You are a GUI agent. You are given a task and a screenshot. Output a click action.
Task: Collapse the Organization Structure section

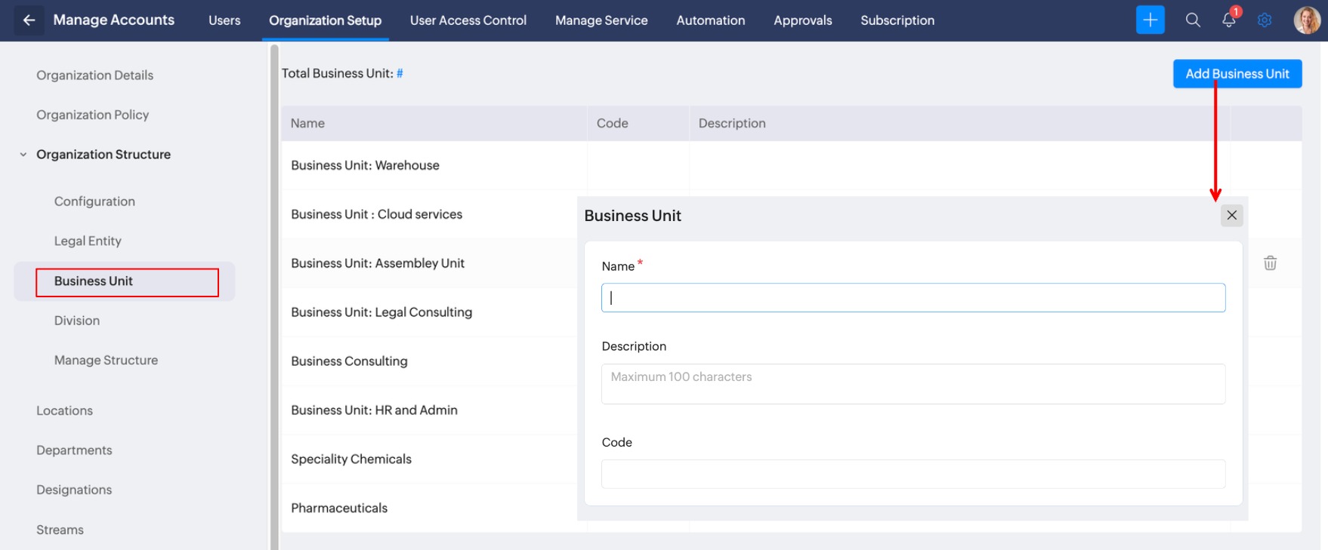click(x=23, y=155)
